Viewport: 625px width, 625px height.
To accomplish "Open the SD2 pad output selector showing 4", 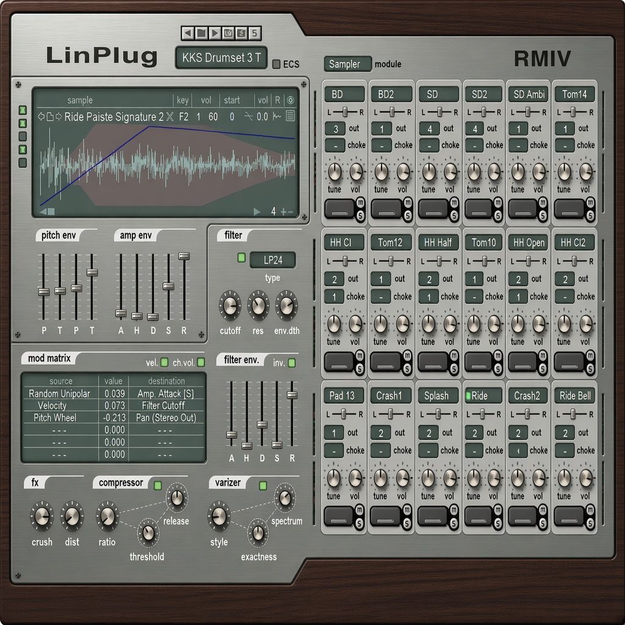I will [475, 129].
